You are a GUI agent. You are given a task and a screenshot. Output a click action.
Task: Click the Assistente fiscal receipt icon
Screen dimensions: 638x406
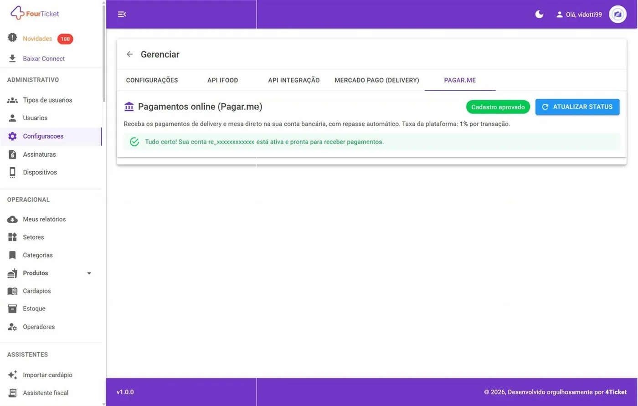tap(12, 393)
